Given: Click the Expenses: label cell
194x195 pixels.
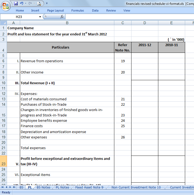Looking at the screenshot, I should click(x=67, y=94).
